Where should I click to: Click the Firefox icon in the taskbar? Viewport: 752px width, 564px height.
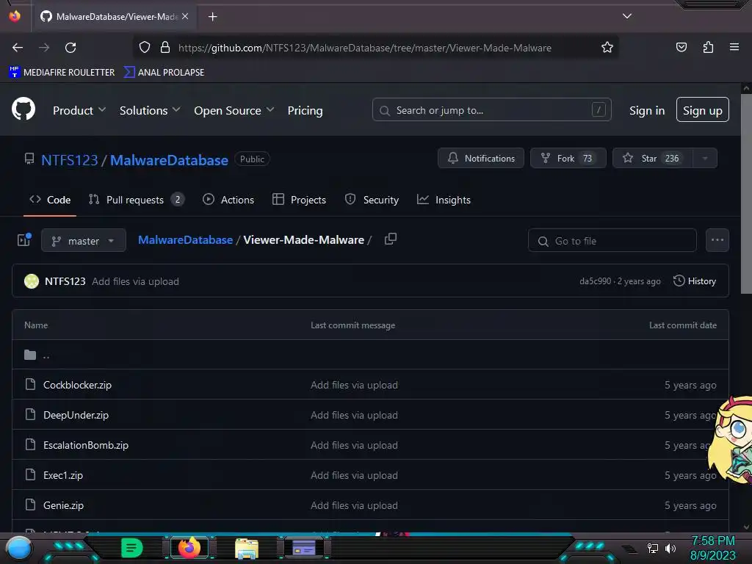click(189, 548)
